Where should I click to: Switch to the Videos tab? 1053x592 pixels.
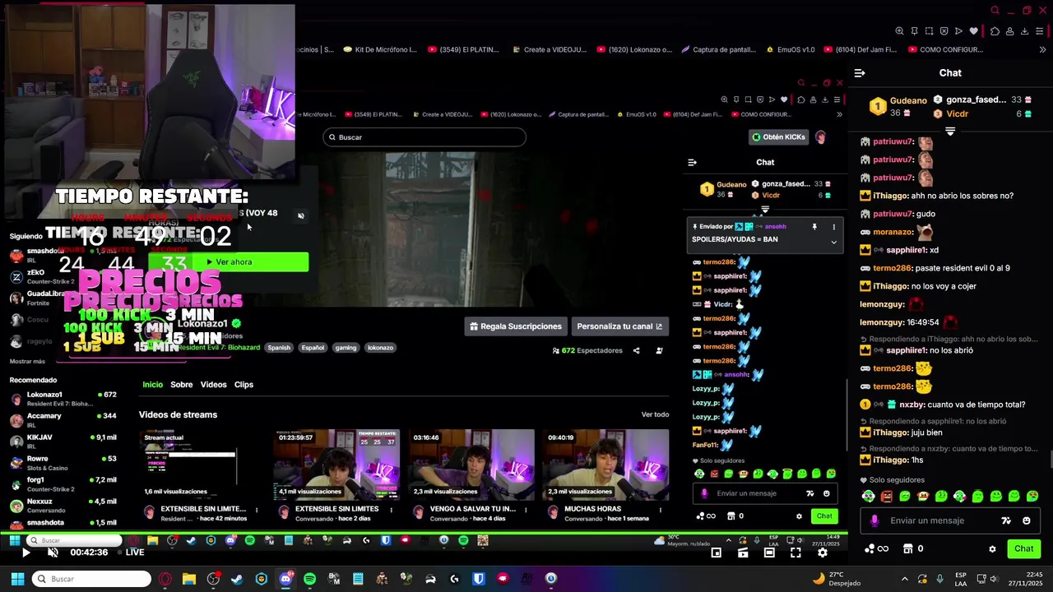click(x=213, y=384)
